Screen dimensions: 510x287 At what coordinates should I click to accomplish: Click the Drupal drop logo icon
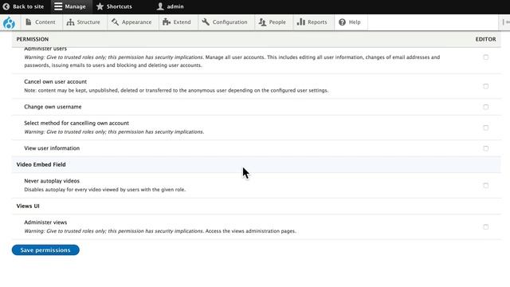click(9, 23)
